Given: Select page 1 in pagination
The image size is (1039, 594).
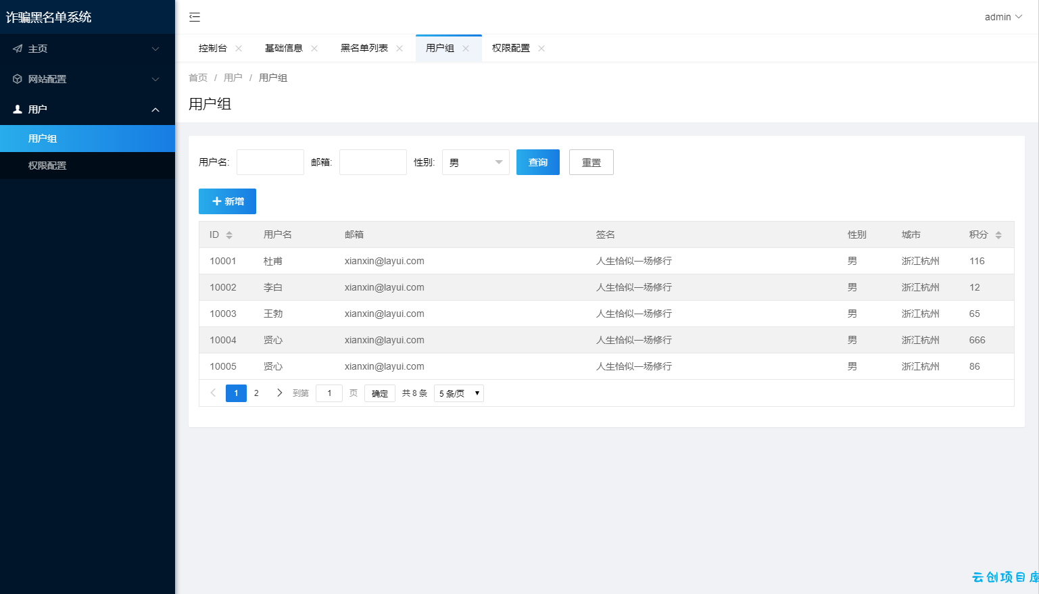Looking at the screenshot, I should coord(236,393).
